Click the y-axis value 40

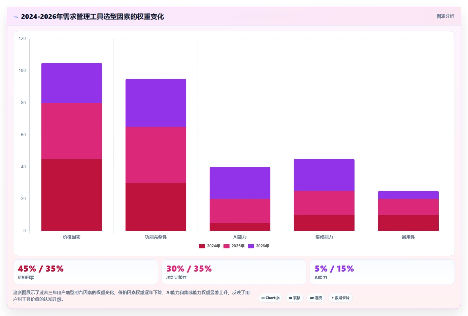(23, 167)
